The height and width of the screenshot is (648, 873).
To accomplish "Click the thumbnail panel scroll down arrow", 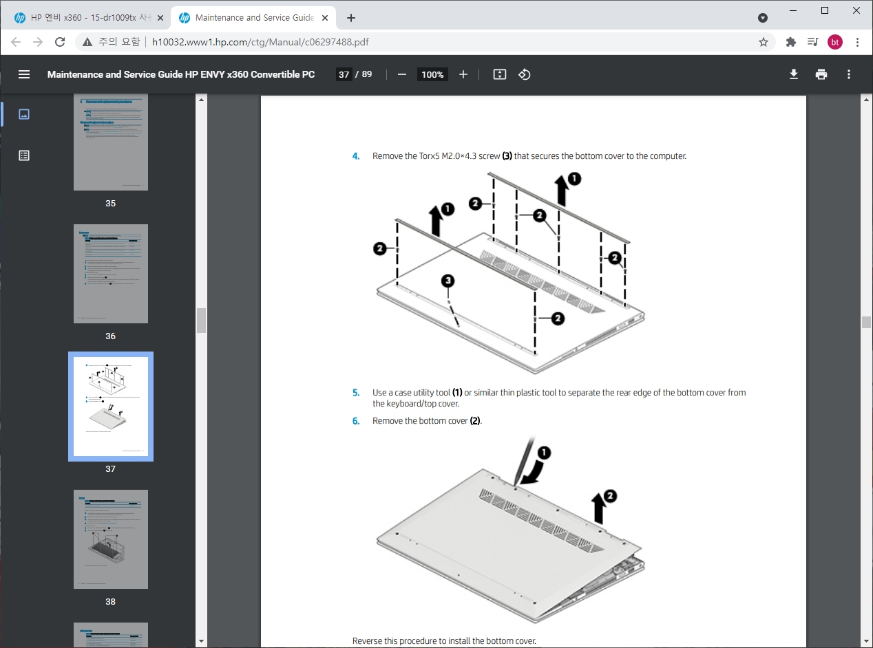I will point(201,642).
